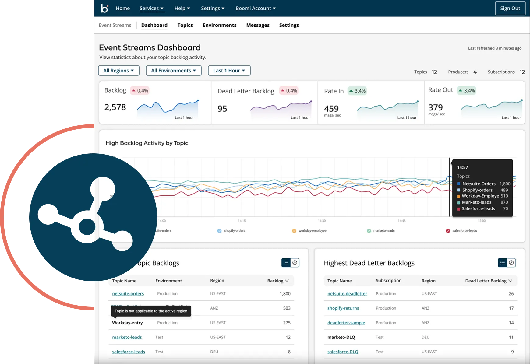
Task: Click the Dead Letter Backlog 0.4% badge
Action: [x=289, y=91]
